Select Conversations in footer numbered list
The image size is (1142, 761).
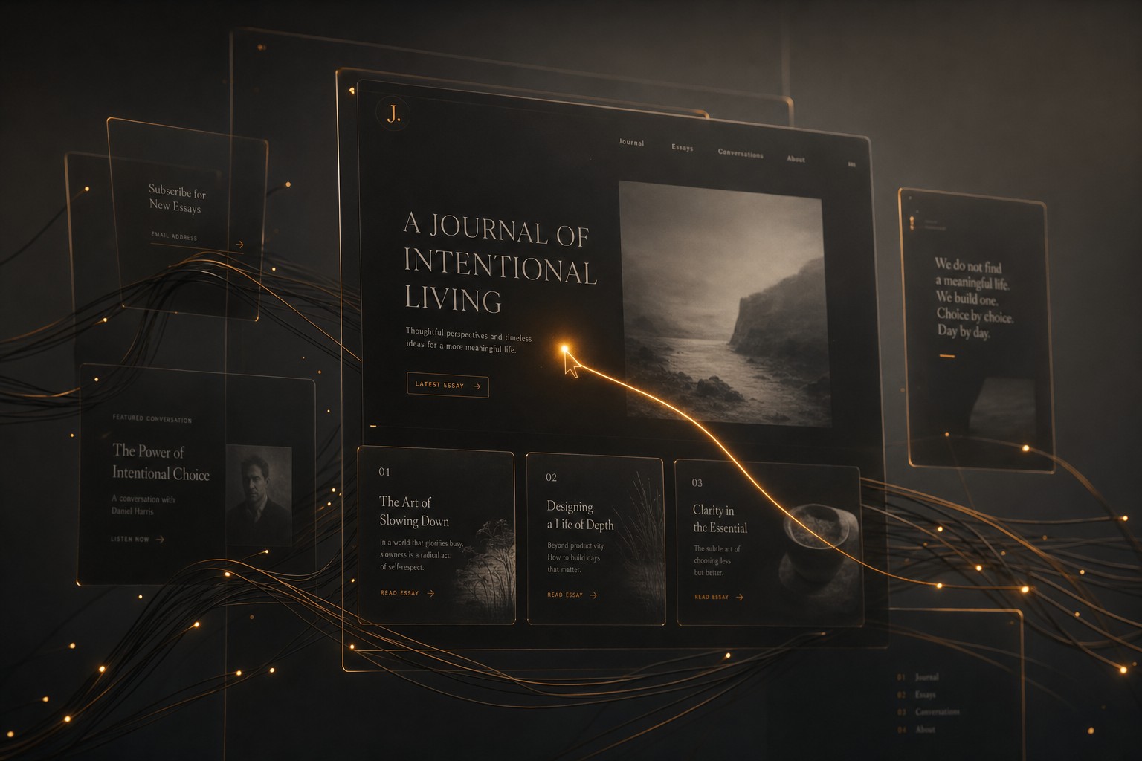click(x=937, y=712)
